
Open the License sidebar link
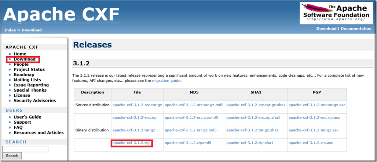(22, 96)
